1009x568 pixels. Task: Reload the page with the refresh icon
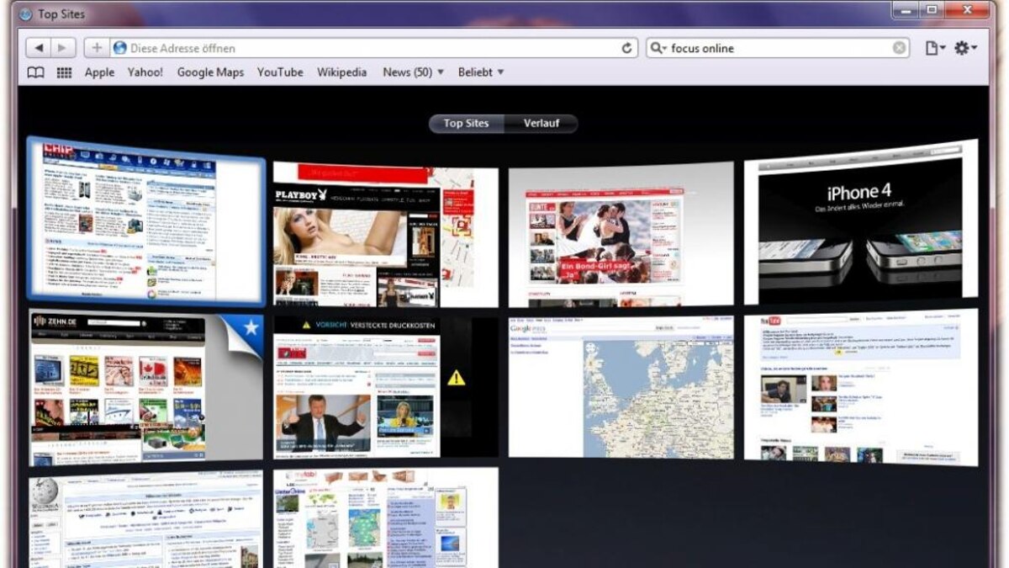coord(627,48)
